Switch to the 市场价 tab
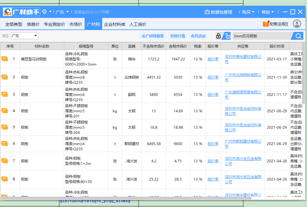The height and width of the screenshot is (207, 307). (76, 24)
